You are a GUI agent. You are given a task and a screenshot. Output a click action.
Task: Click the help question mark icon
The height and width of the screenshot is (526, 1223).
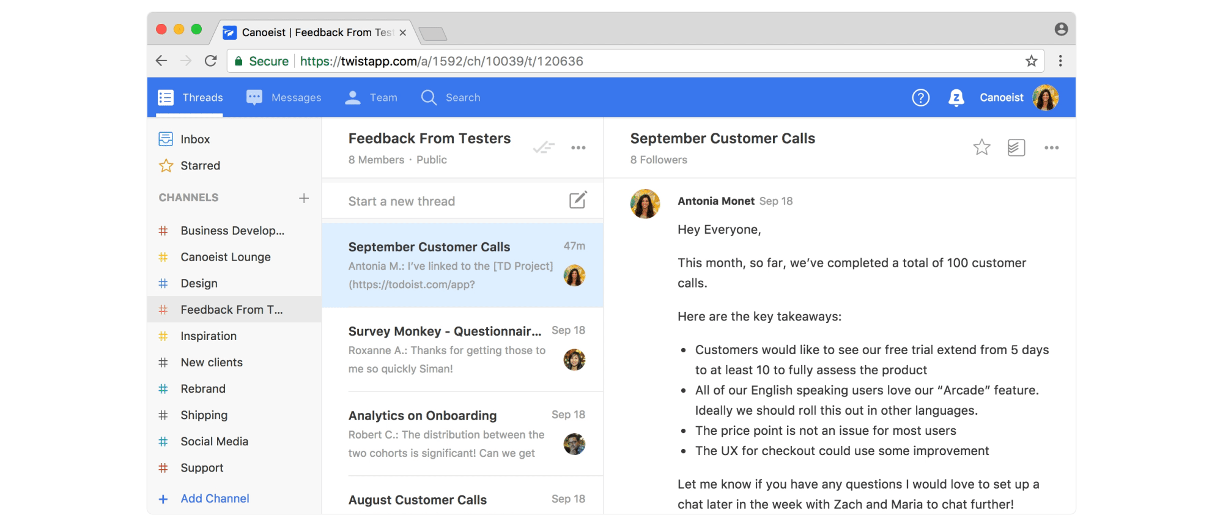pos(920,98)
